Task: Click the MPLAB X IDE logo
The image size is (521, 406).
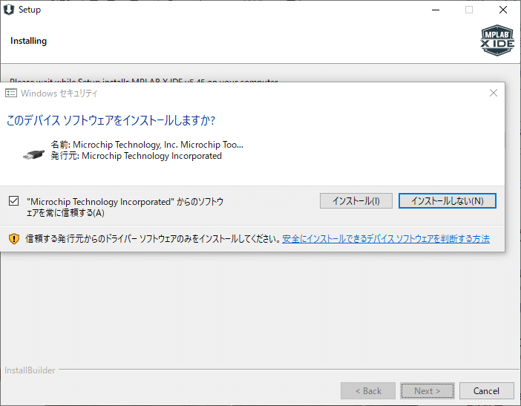Action: (x=497, y=40)
